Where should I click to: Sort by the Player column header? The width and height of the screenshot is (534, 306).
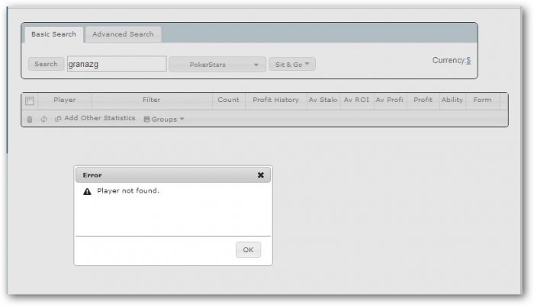(x=65, y=100)
